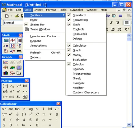The image size is (135, 128).
Task: Expand the Toolbars submenu entry
Action: tap(45, 15)
